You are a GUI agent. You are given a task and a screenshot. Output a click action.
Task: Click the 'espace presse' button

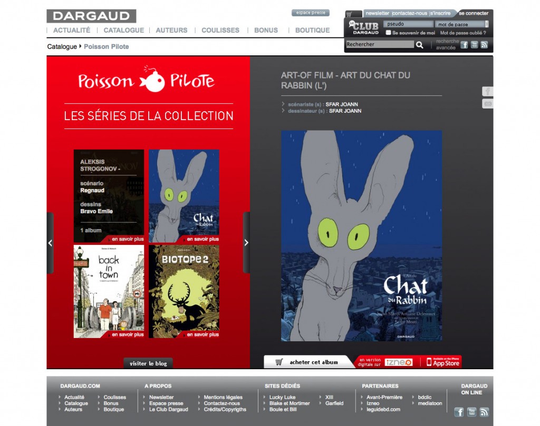click(x=311, y=13)
